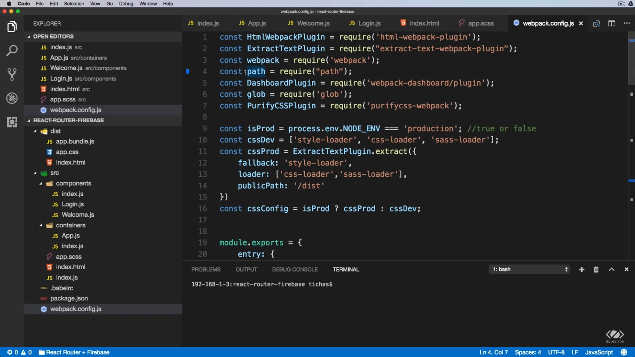635x357 pixels.
Task: Switch to the PROBLEMS panel tab
Action: pos(206,270)
